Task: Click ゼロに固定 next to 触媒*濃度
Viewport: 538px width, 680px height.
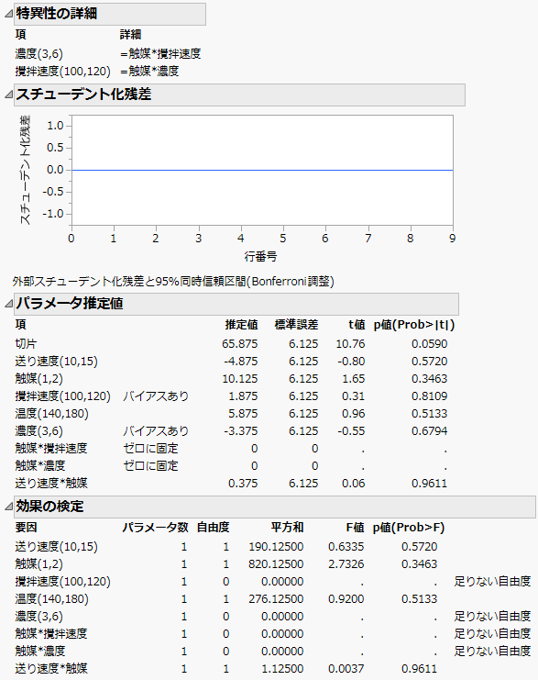Action: click(x=150, y=466)
